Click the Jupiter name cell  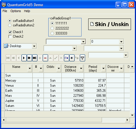(x=19, y=101)
